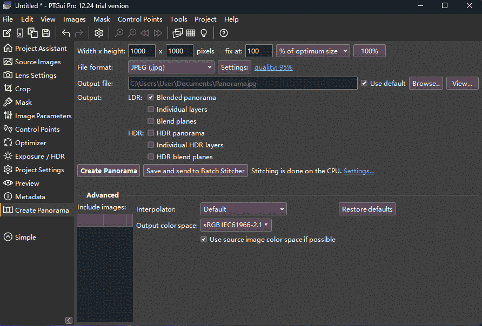The width and height of the screenshot is (482, 326).
Task: Switch to the Optimizer sidebar tab
Action: pyautogui.click(x=30, y=143)
